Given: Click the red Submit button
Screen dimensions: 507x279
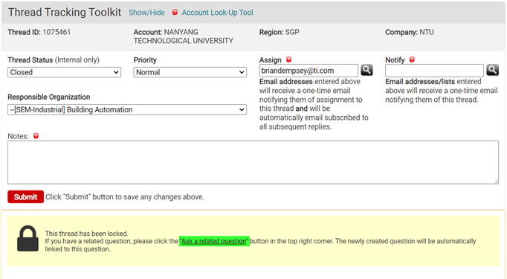Looking at the screenshot, I should point(25,197).
